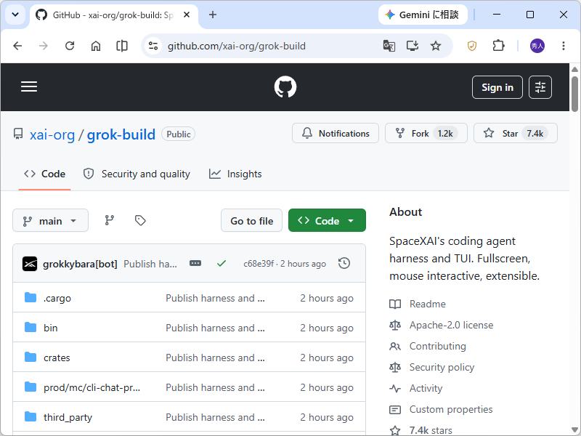This screenshot has width=581, height=436.
Task: Open the Security and quality tab
Action: pos(137,174)
